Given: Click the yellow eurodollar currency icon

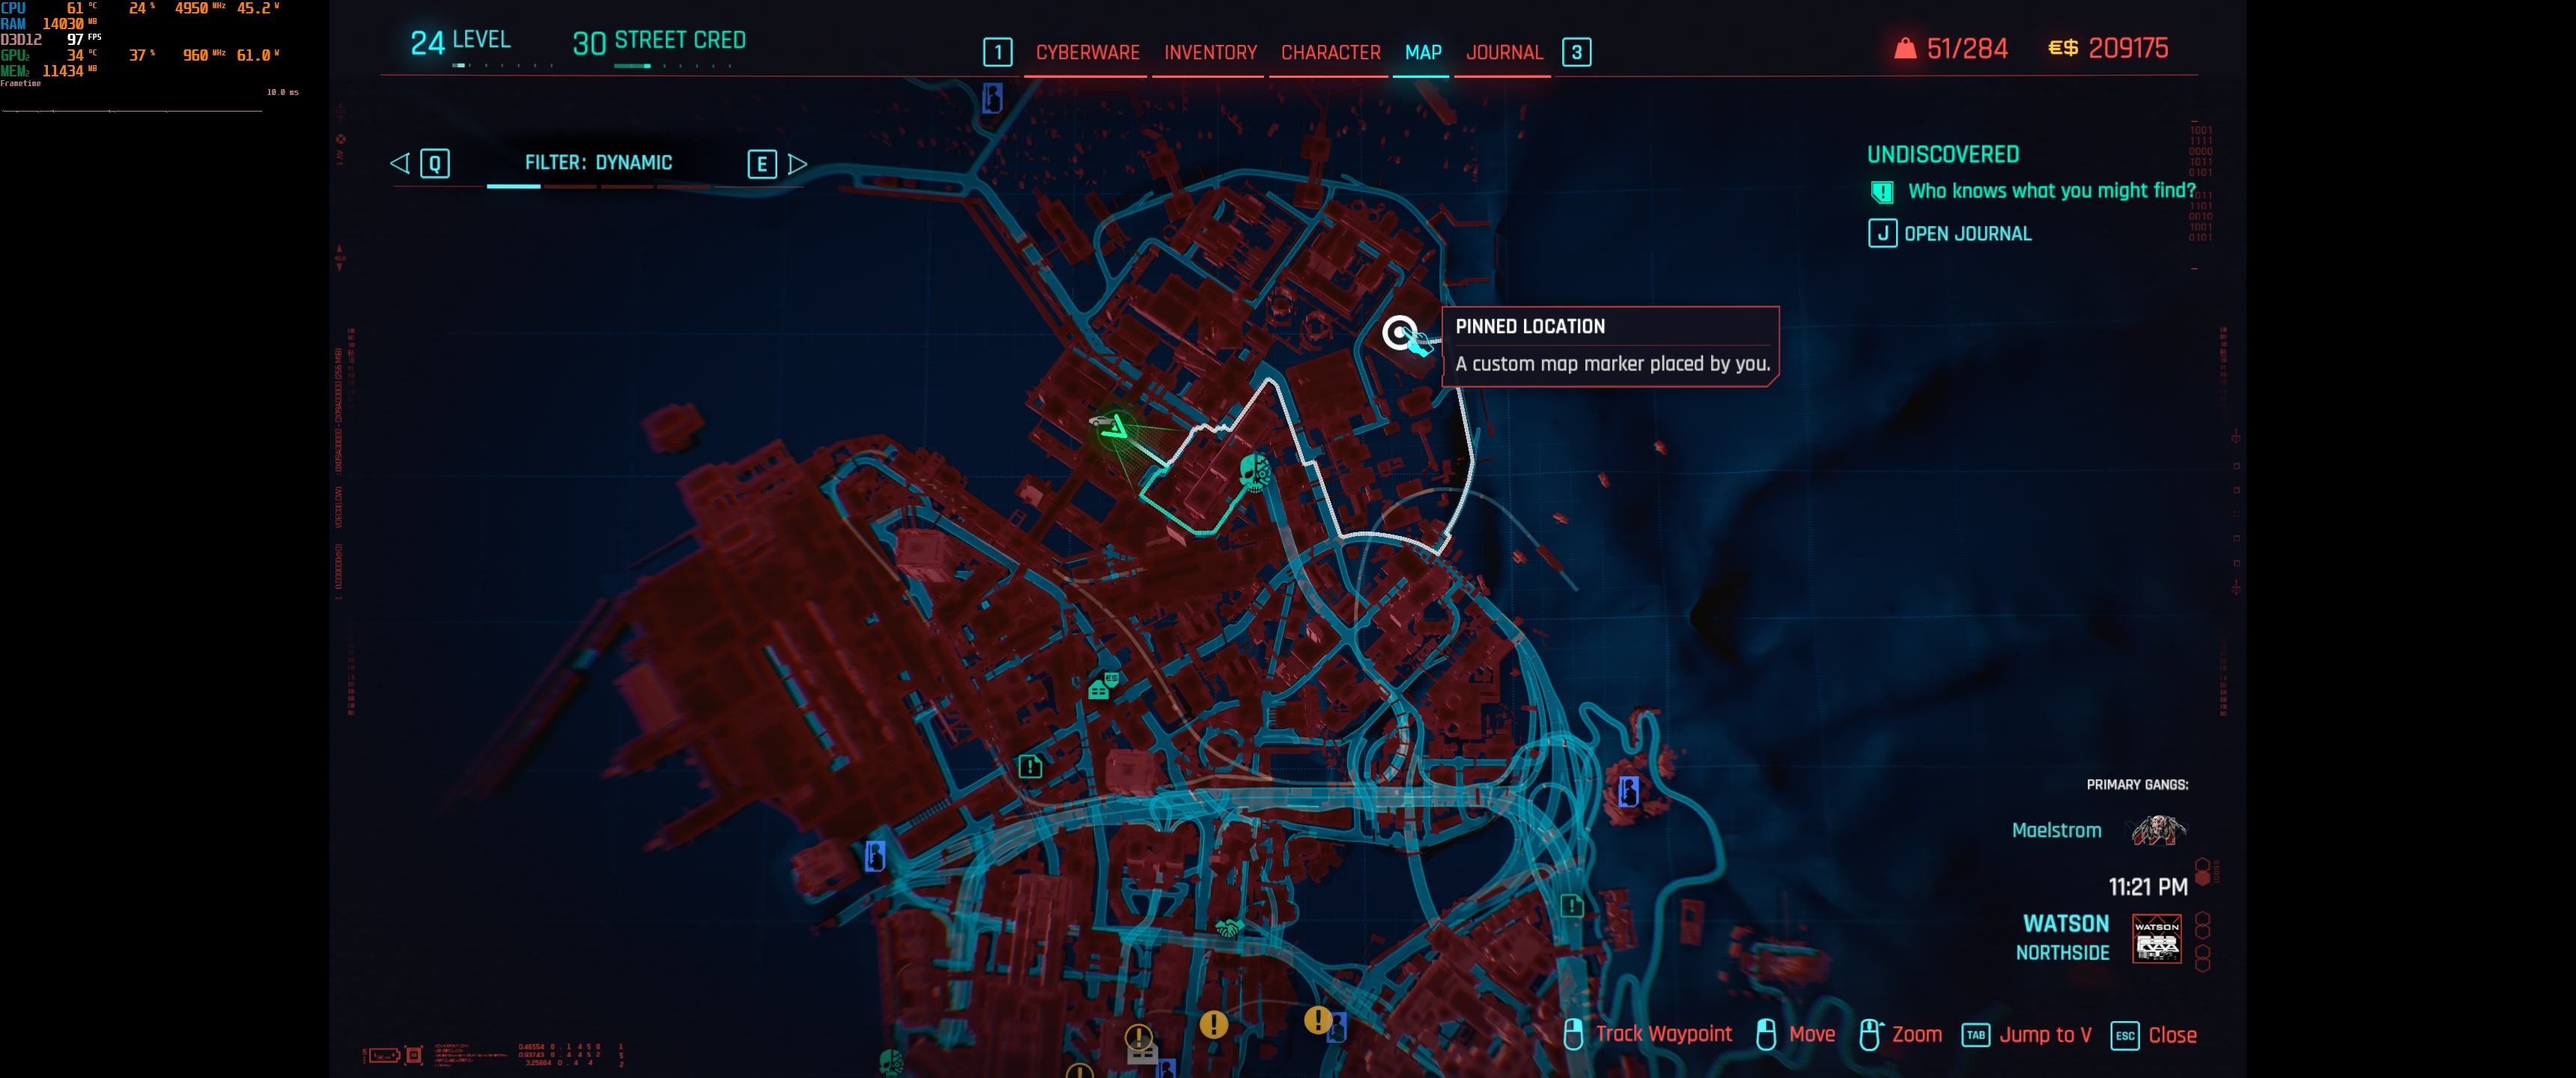Looking at the screenshot, I should 2063,48.
